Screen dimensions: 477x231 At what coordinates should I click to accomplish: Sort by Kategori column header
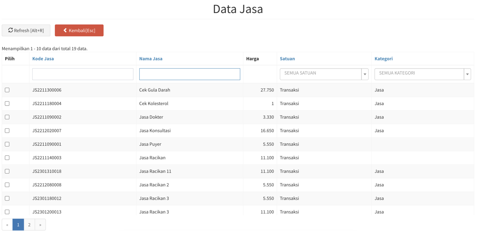tap(384, 58)
